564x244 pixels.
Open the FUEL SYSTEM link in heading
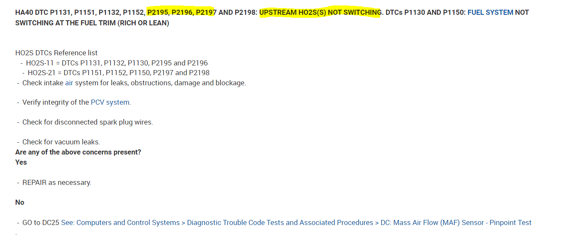(490, 12)
